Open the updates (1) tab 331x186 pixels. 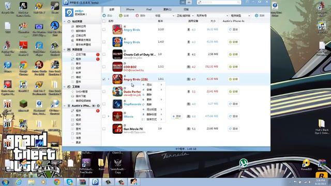pos(167,9)
